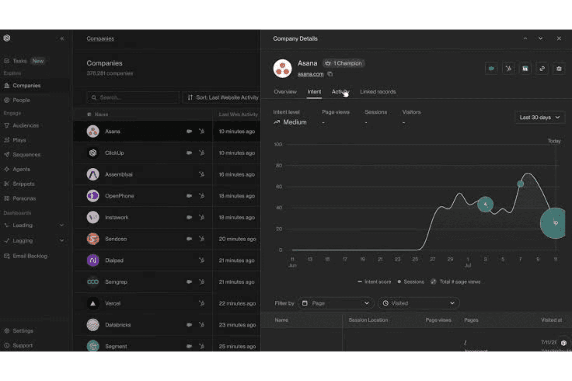Click the Salesforce cloud icon in Asana row
Viewport: 572px width, 381px height.
point(189,132)
